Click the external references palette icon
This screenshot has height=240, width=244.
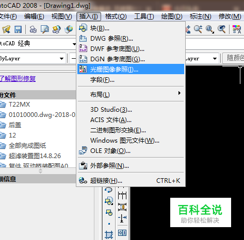tap(83, 165)
